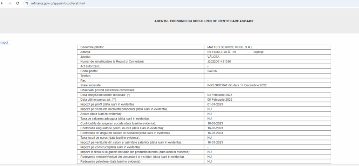Select 16-03-2023 in Contributiile de asigurari sociale row
Image resolution: width=359 pixels, height=166 pixels.
click(215, 123)
